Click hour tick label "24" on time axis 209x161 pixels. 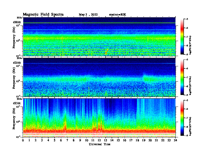pos(175,140)
